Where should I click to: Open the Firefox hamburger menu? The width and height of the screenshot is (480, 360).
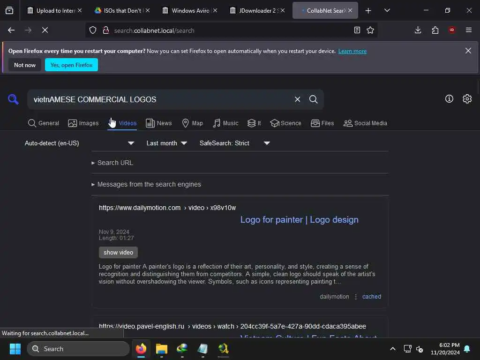click(469, 30)
